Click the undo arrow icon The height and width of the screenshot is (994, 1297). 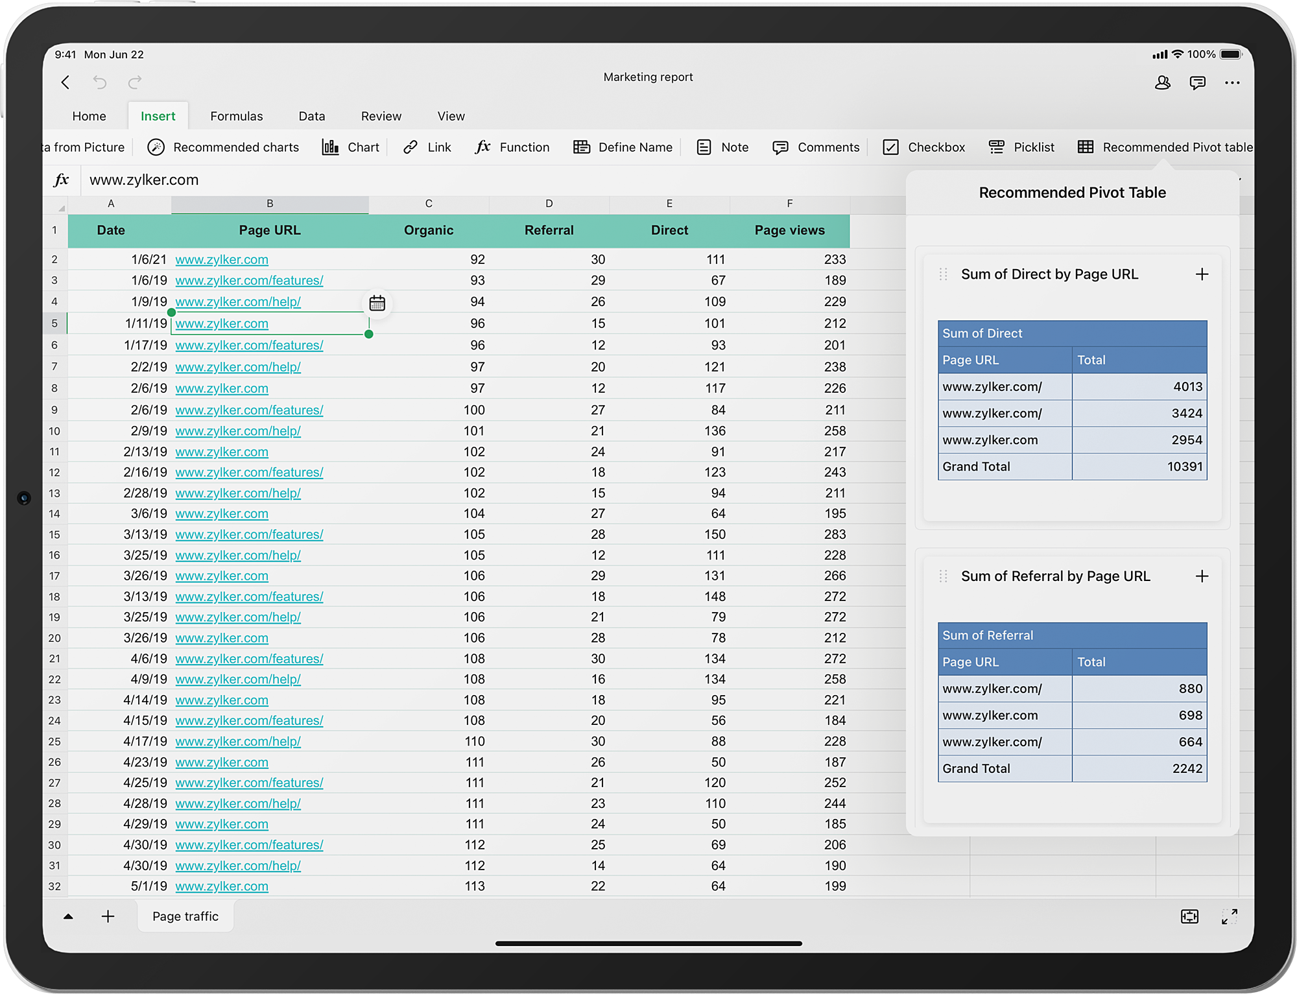coord(100,82)
